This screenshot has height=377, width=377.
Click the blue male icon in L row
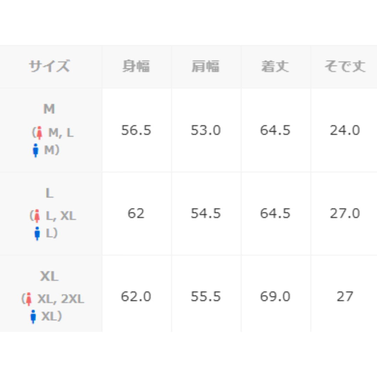pos(37,233)
